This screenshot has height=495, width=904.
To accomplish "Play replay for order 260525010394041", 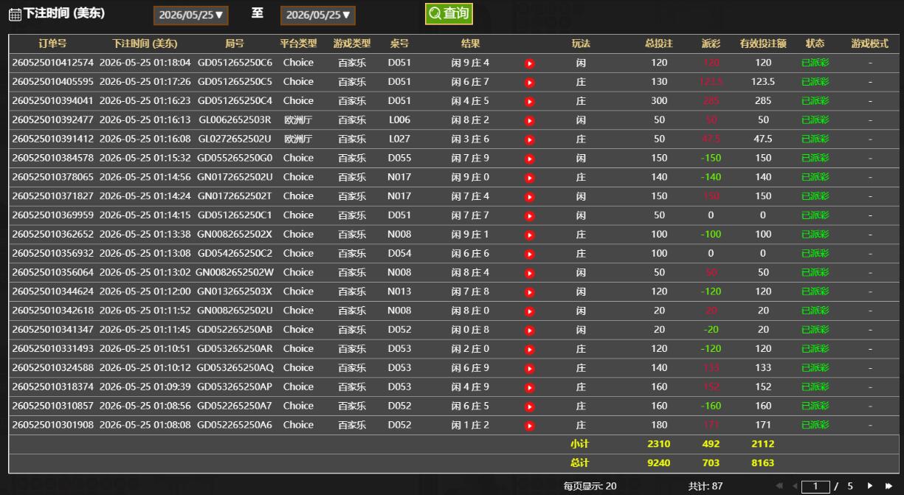I will point(529,102).
